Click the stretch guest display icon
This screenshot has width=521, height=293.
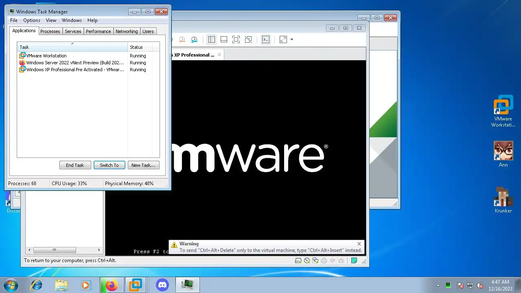[283, 39]
